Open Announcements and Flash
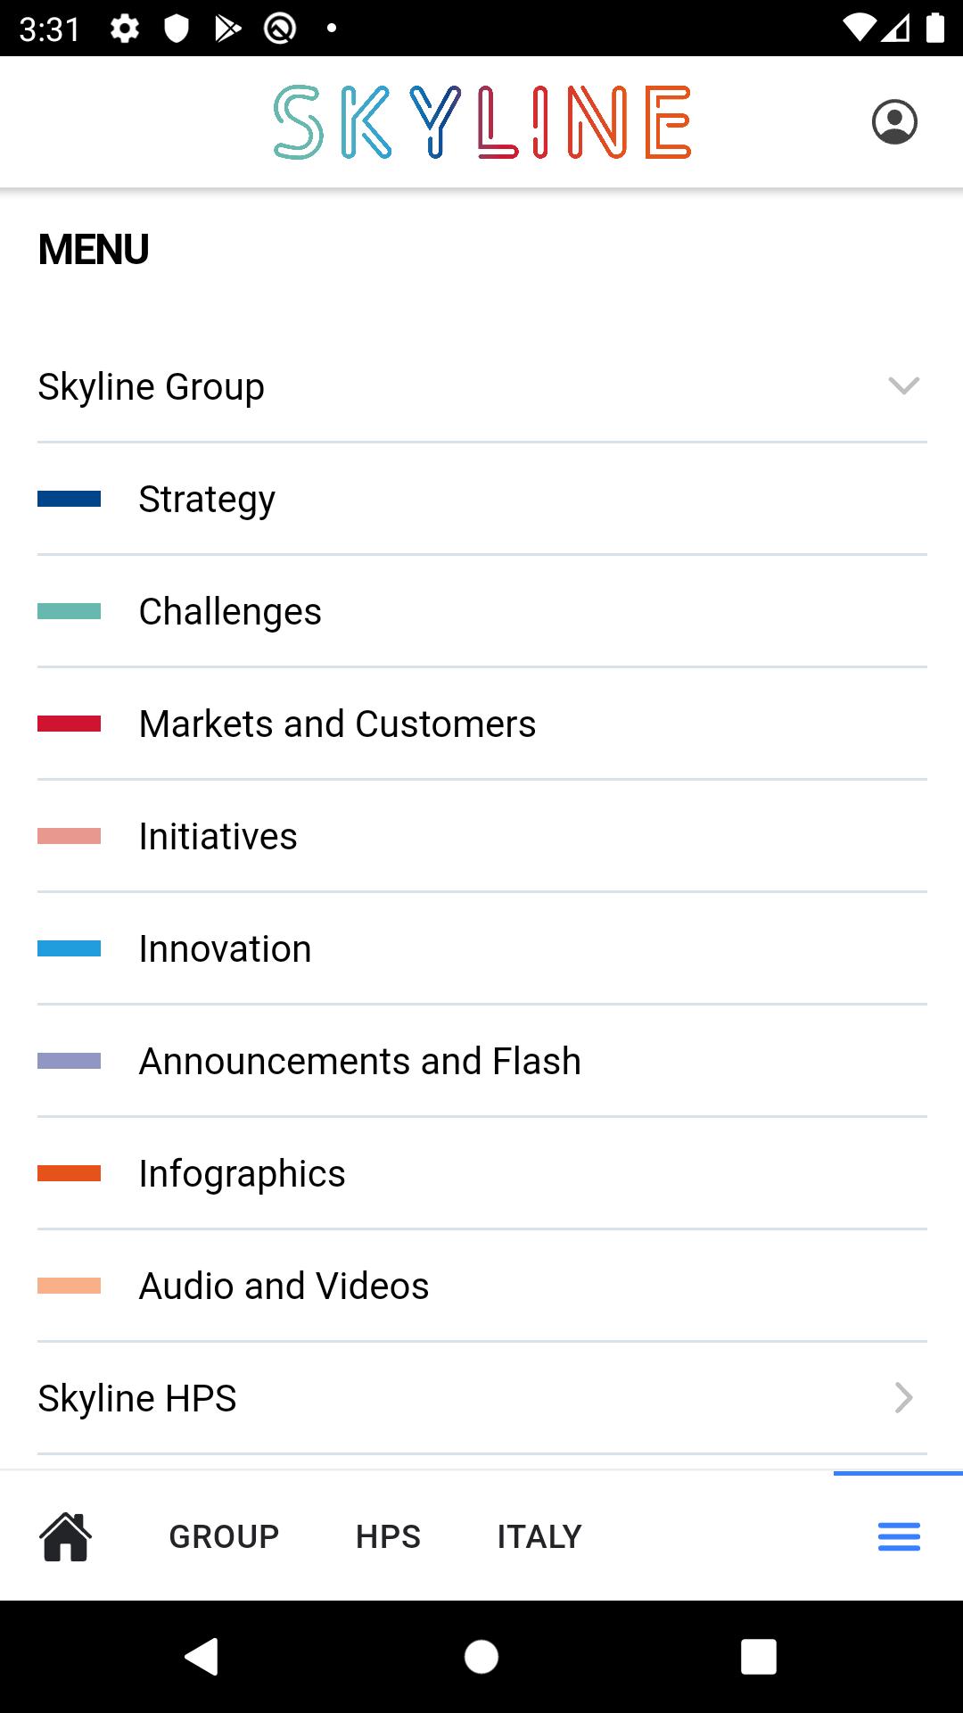The height and width of the screenshot is (1713, 963). pos(482,1061)
